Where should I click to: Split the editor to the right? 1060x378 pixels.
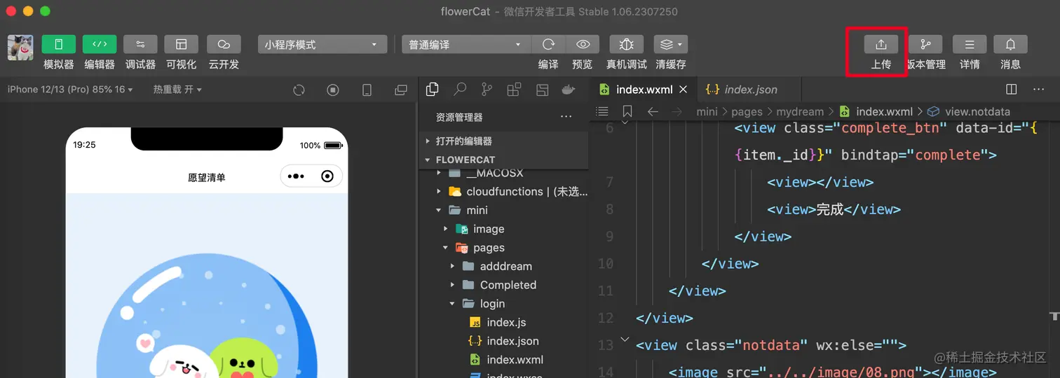[x=1012, y=90]
